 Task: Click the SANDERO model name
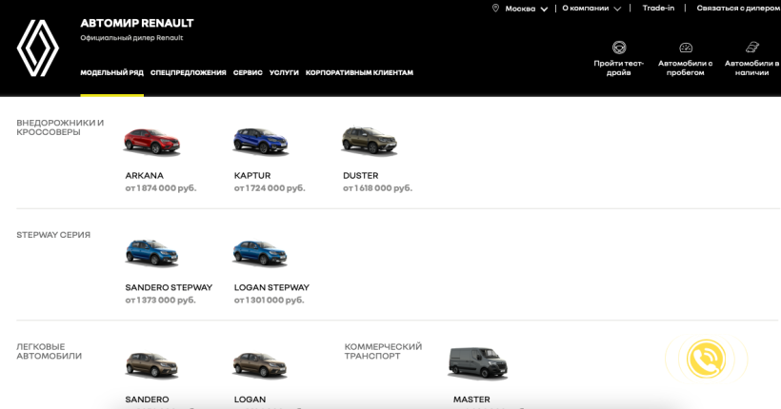147,399
